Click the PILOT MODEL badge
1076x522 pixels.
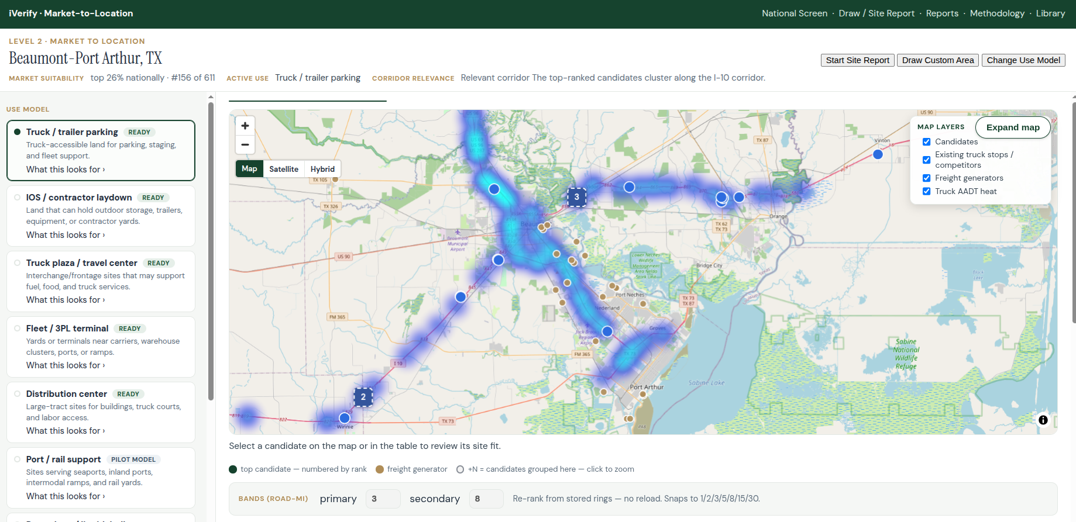coord(133,459)
